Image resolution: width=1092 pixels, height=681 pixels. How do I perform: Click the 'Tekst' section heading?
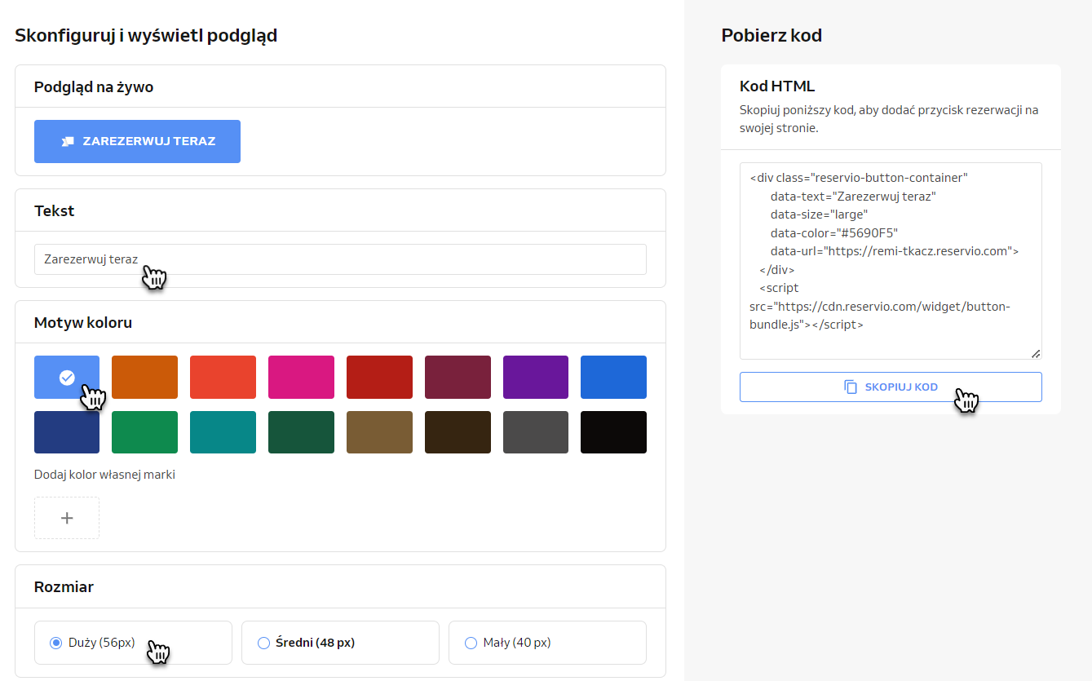(54, 210)
